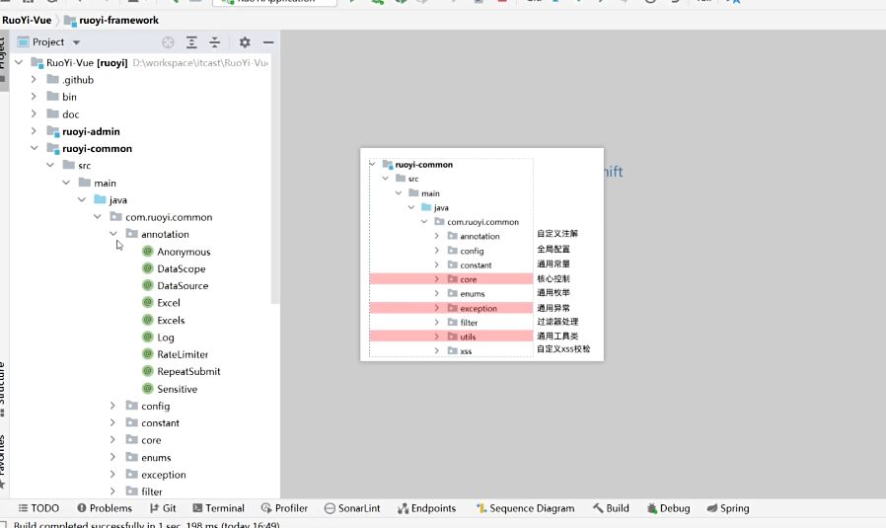Click the RepeatSubmit annotation icon
The image size is (886, 528).
(x=147, y=371)
